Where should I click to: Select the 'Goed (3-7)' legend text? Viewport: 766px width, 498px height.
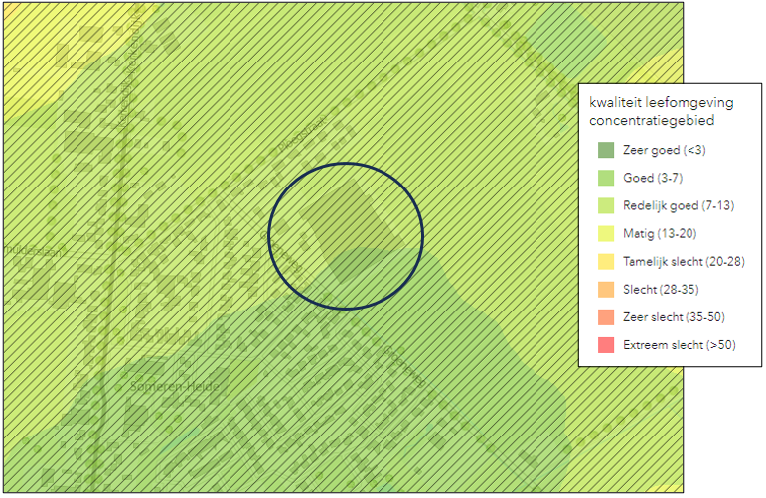[x=656, y=179]
